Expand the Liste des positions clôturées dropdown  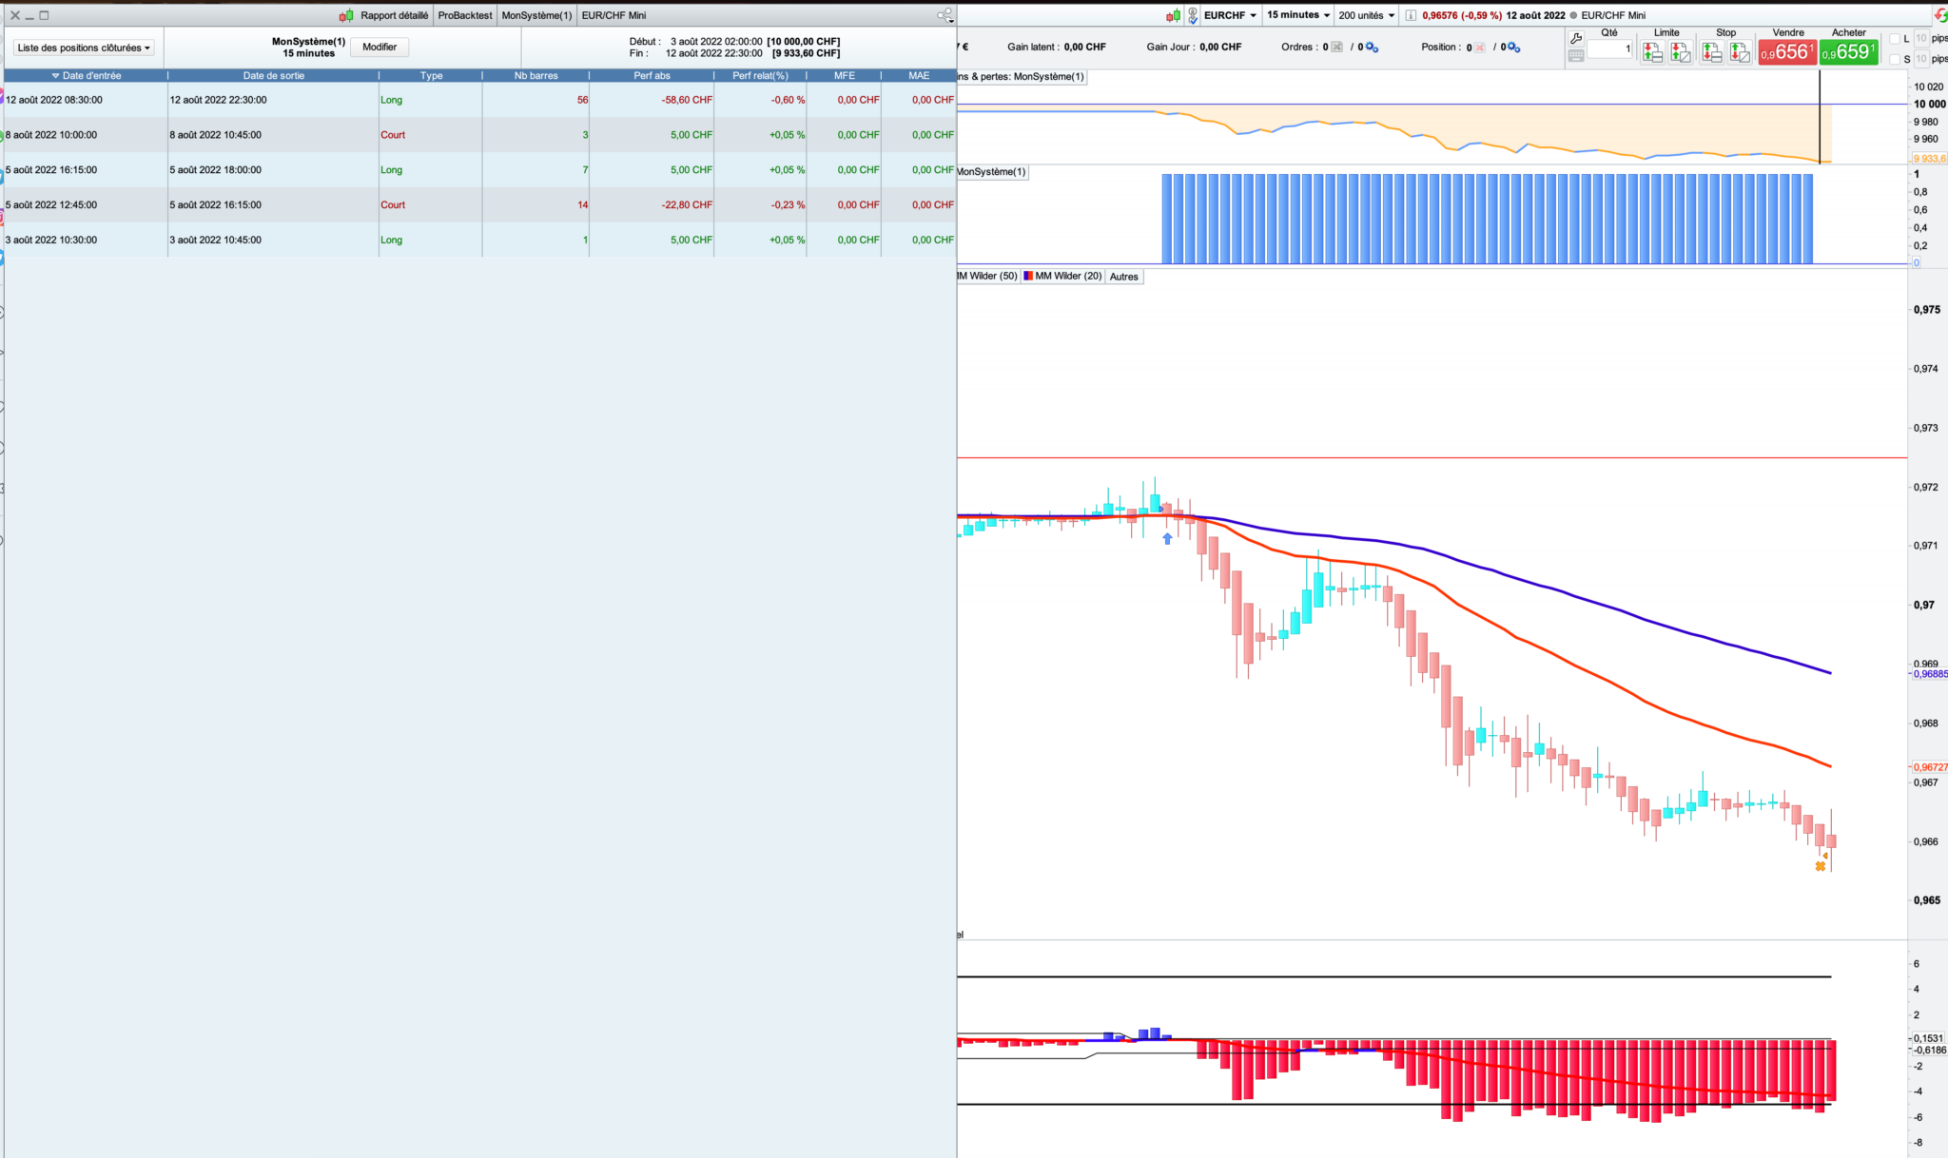tap(84, 48)
